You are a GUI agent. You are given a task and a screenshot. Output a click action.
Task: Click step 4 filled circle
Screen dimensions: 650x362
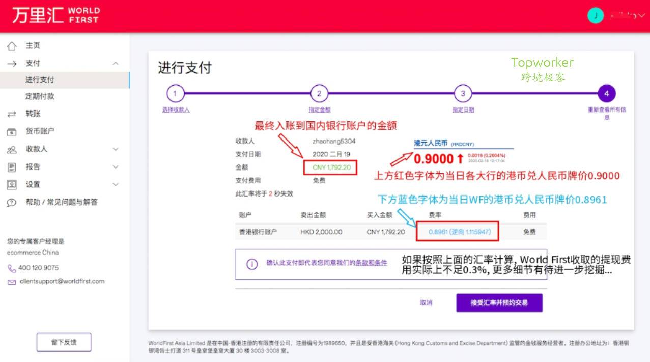pos(607,93)
